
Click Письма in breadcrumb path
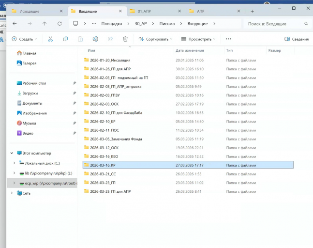point(167,24)
